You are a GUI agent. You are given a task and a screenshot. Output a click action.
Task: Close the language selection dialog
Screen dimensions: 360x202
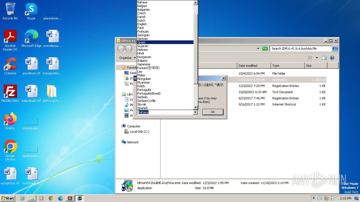coord(223,78)
